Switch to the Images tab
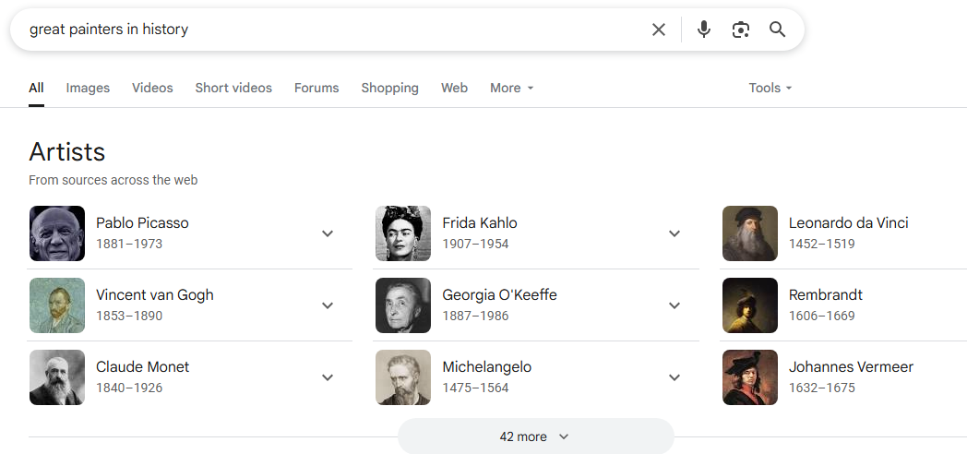Image resolution: width=967 pixels, height=454 pixels. pyautogui.click(x=88, y=89)
